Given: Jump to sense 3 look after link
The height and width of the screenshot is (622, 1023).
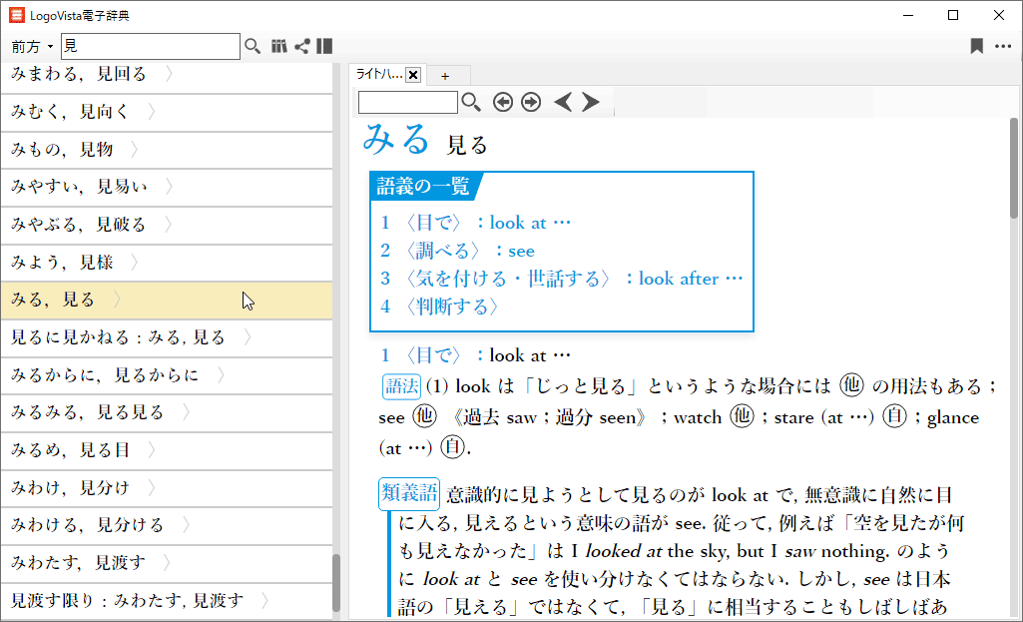Looking at the screenshot, I should (562, 280).
